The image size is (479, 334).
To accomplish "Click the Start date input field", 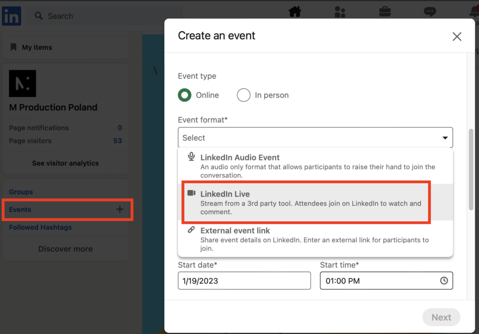I will click(244, 281).
